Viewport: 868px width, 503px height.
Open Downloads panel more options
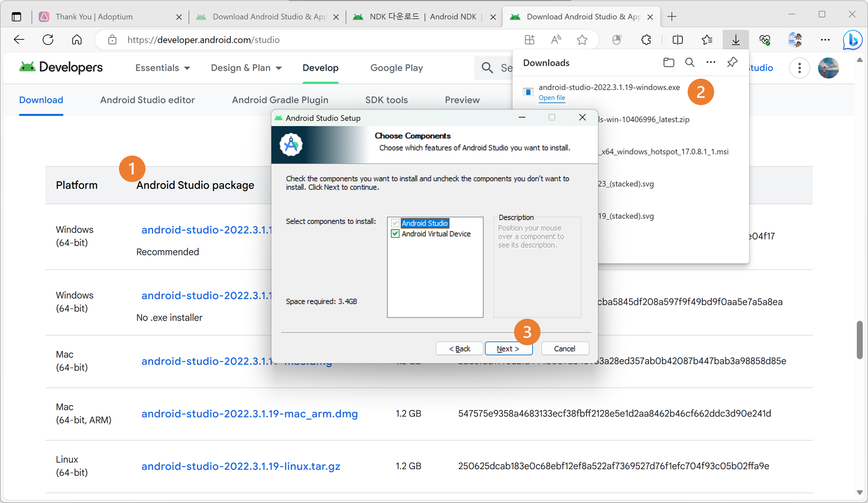pos(711,63)
